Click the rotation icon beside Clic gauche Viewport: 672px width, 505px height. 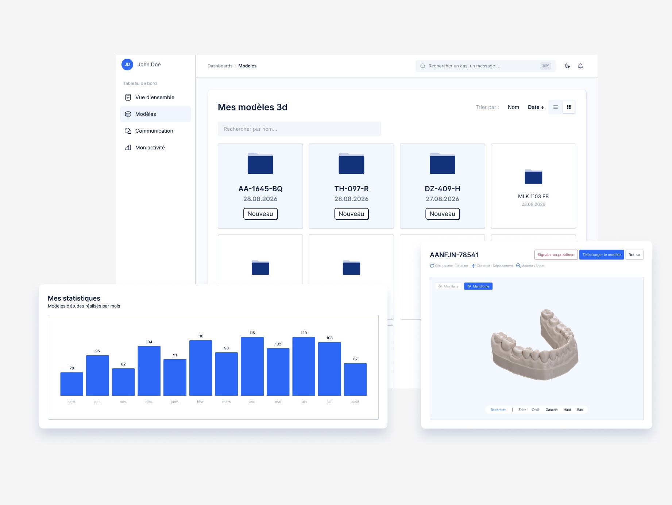pos(432,266)
